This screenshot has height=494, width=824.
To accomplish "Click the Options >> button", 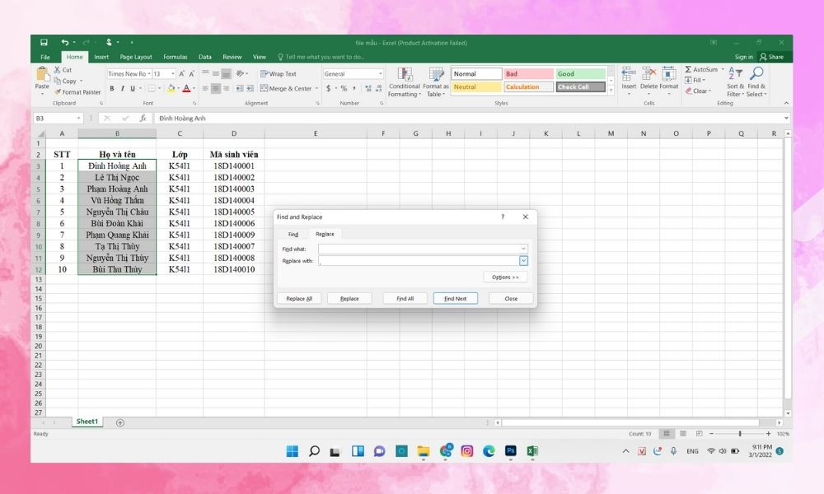I will click(x=505, y=277).
